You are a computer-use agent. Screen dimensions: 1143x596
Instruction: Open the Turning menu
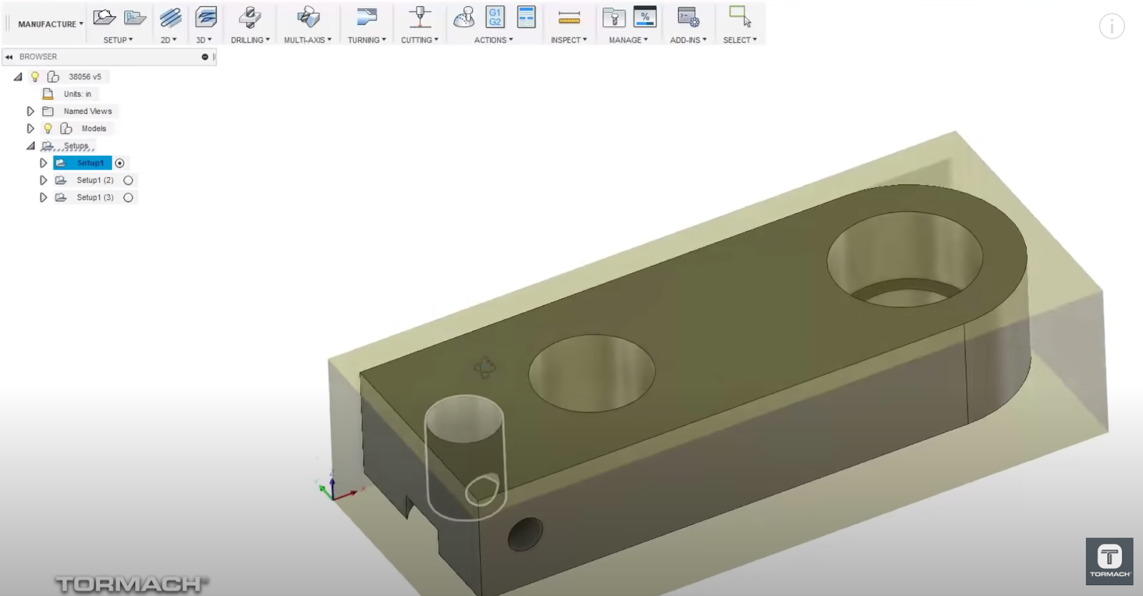point(367,40)
